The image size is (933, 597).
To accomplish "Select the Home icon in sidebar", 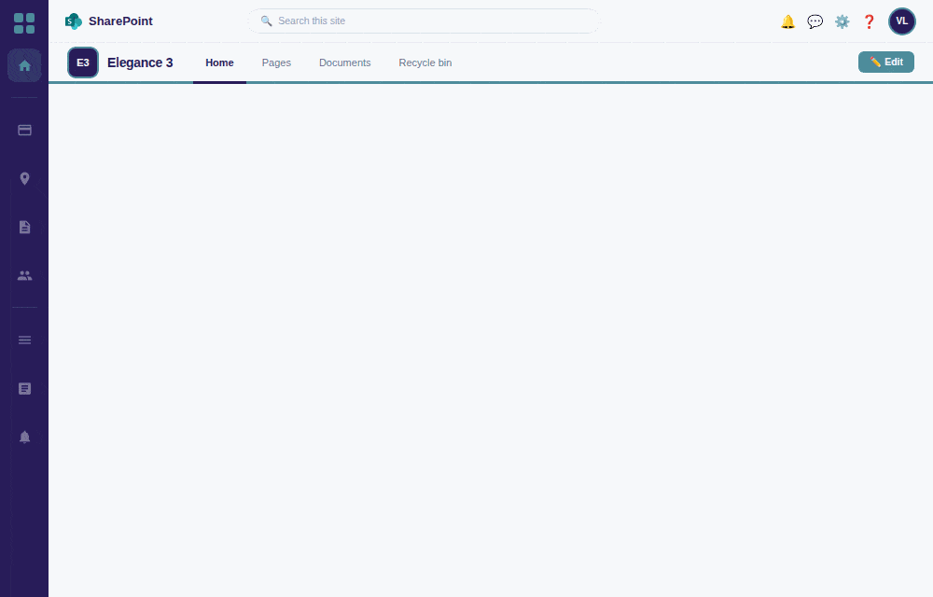I will (x=24, y=65).
